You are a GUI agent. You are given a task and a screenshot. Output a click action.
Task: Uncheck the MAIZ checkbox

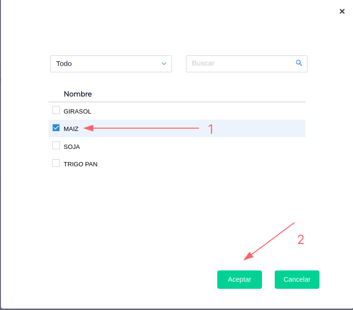(56, 128)
